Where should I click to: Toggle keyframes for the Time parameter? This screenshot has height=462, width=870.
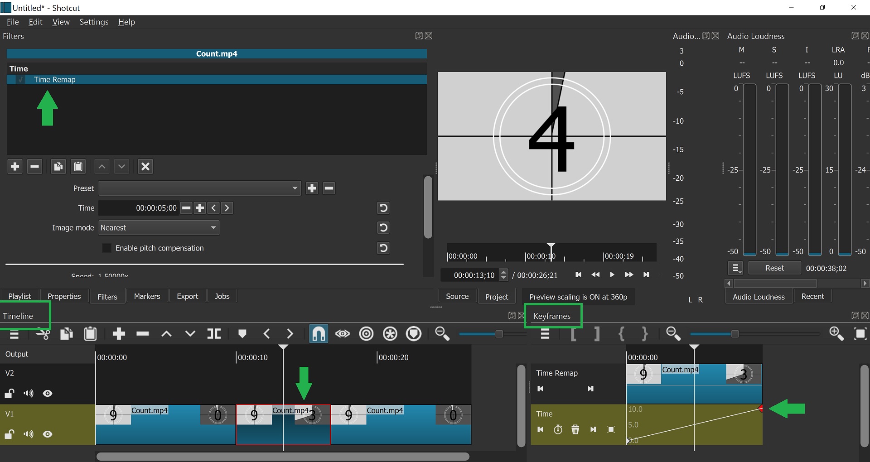point(558,429)
